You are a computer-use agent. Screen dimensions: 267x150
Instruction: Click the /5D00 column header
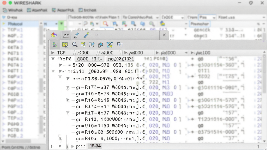coord(83,53)
